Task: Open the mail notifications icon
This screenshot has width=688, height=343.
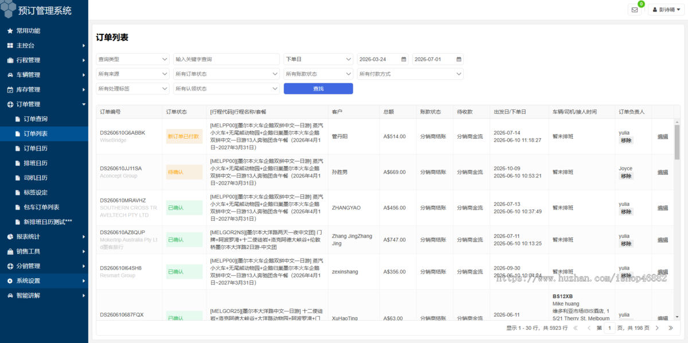Action: (x=635, y=9)
